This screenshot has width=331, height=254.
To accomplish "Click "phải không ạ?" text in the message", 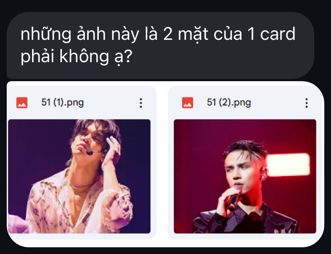I will (x=76, y=57).
